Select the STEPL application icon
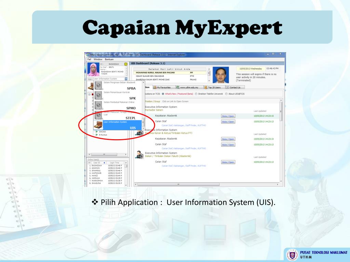This screenshot has width=350, height=262. tap(98, 115)
